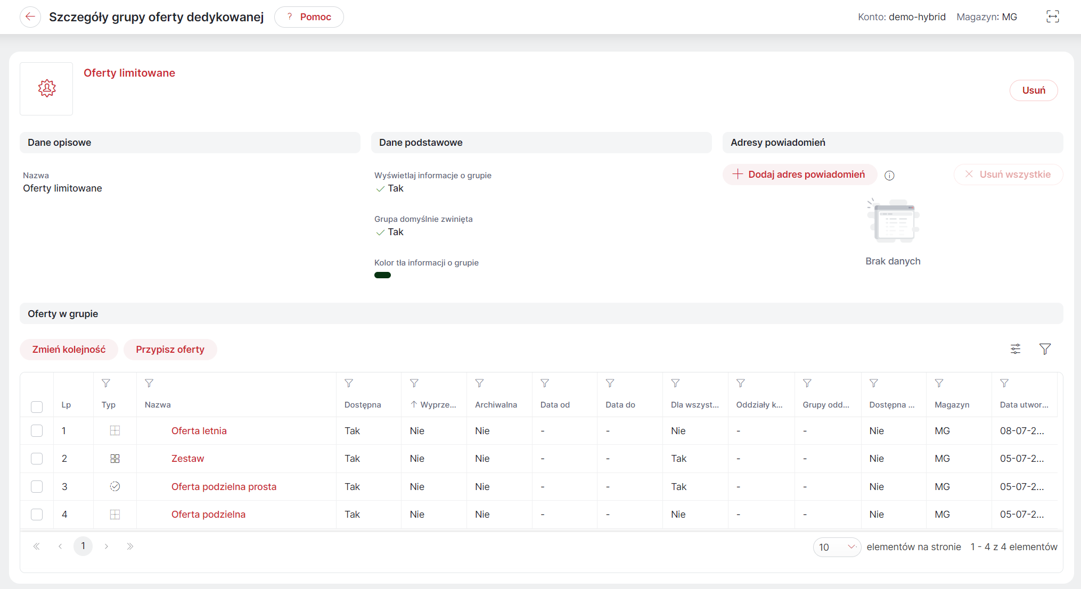
Task: Toggle fullscreen mode icon
Action: coord(1053,17)
